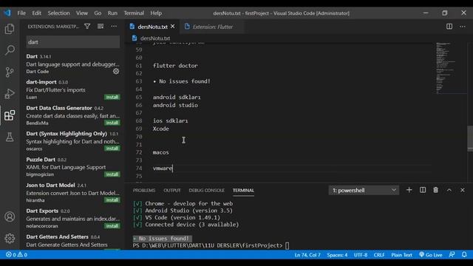Click the VS Code logo icon
Screen dimensions: 473x266
7,13
